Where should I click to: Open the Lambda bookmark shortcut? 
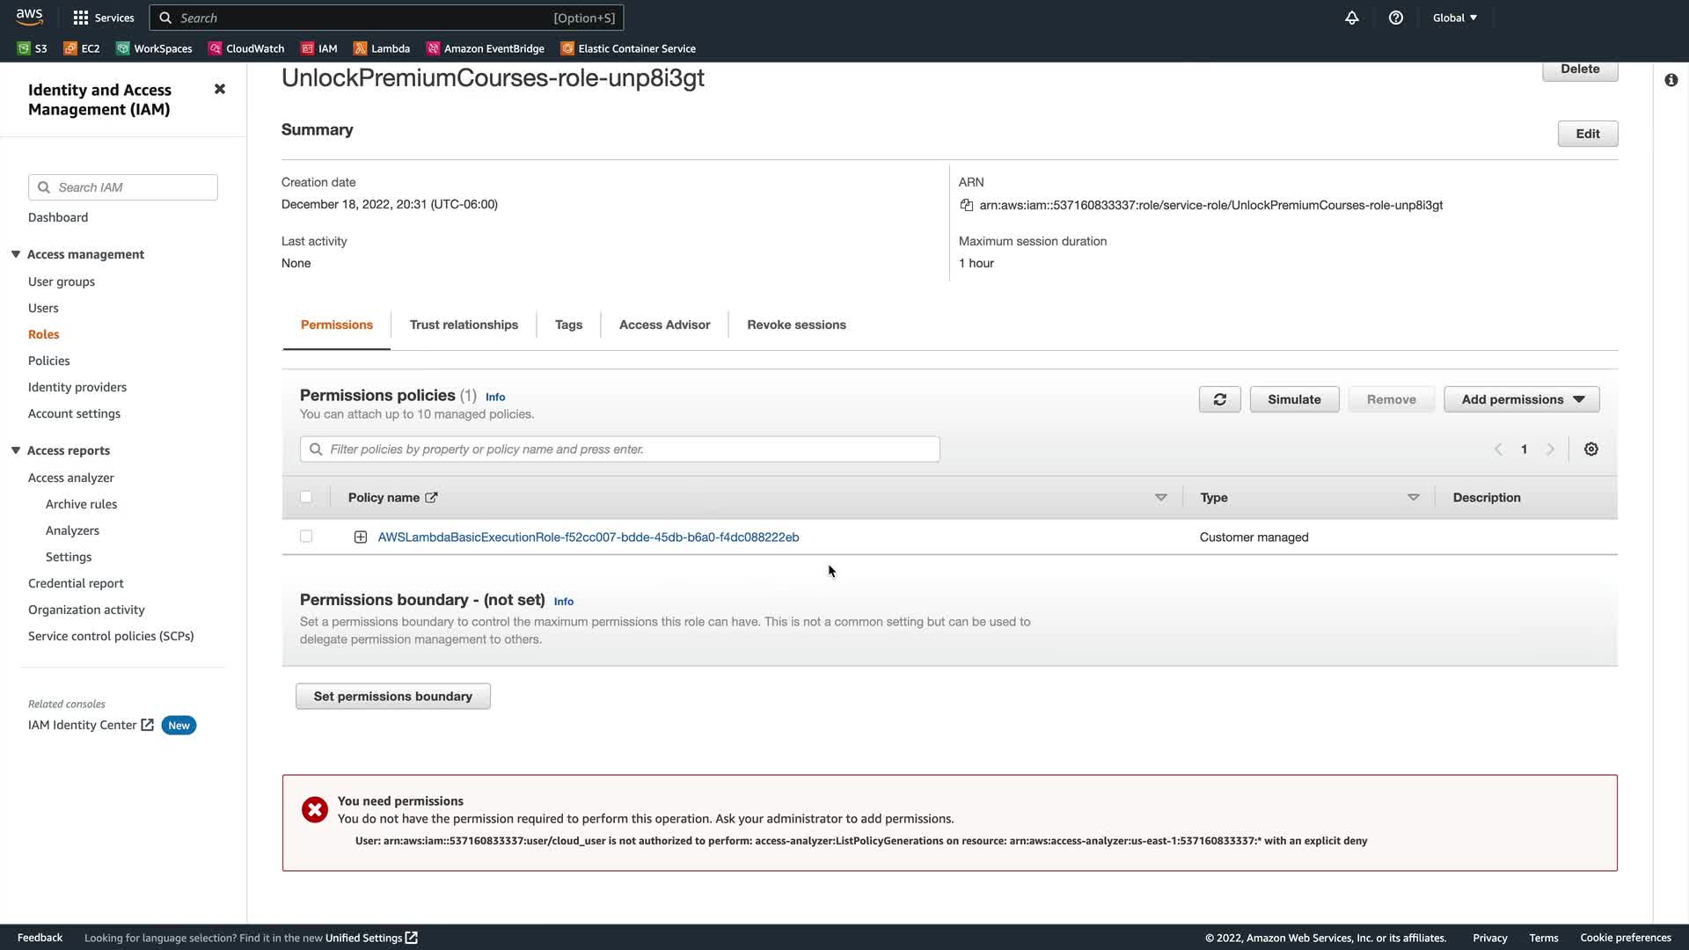coord(382,48)
